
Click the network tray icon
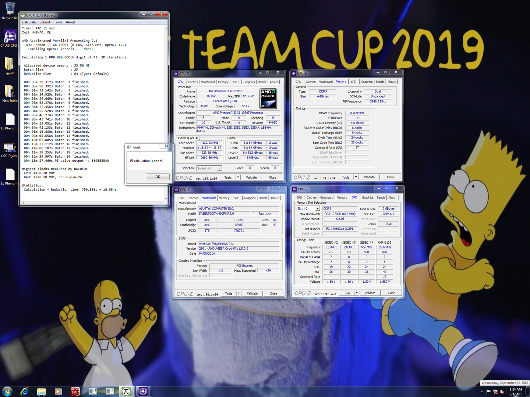pos(495,391)
